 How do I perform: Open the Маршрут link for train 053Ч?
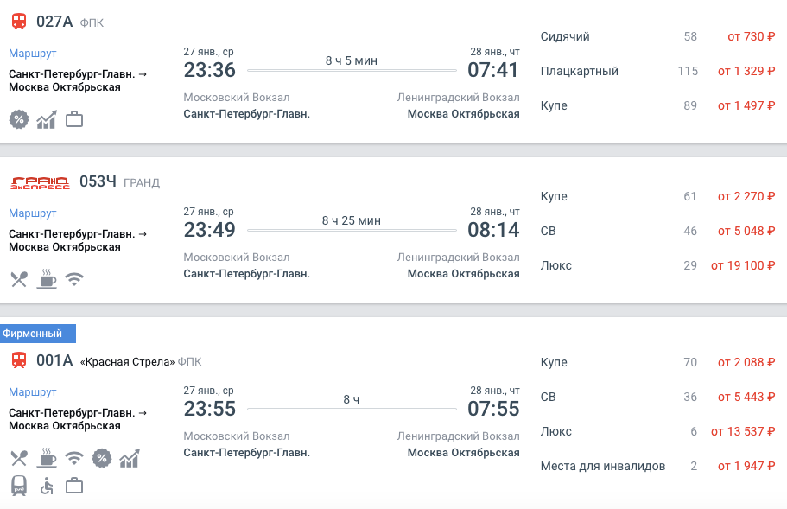32,213
